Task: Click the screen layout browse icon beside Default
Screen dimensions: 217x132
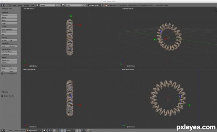Action: [37, 5]
